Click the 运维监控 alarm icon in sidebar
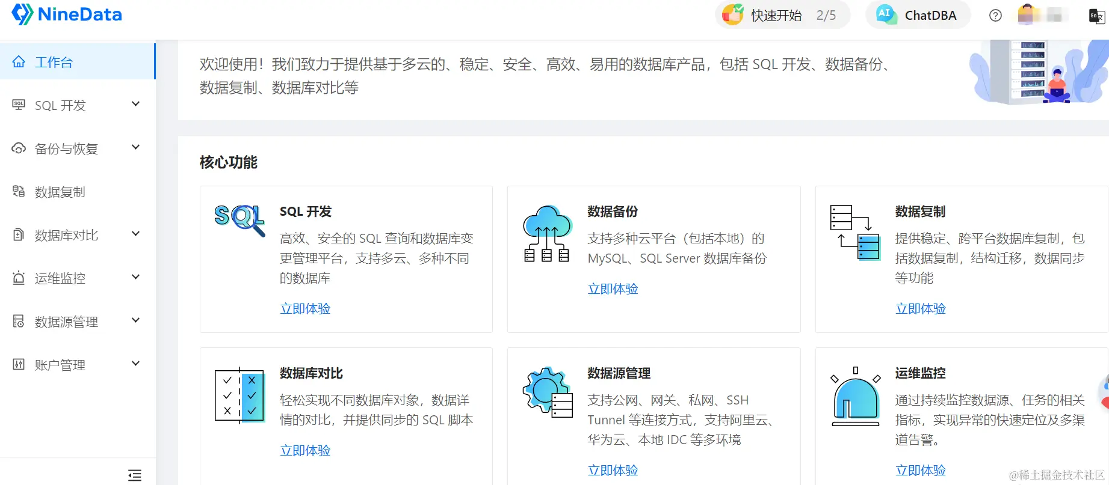 pyautogui.click(x=19, y=278)
